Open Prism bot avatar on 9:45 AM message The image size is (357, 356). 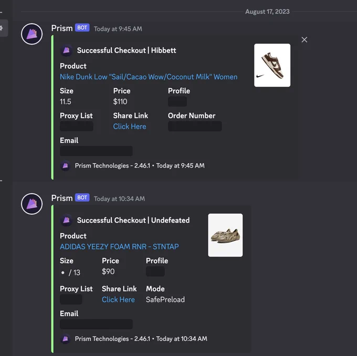coord(32,34)
